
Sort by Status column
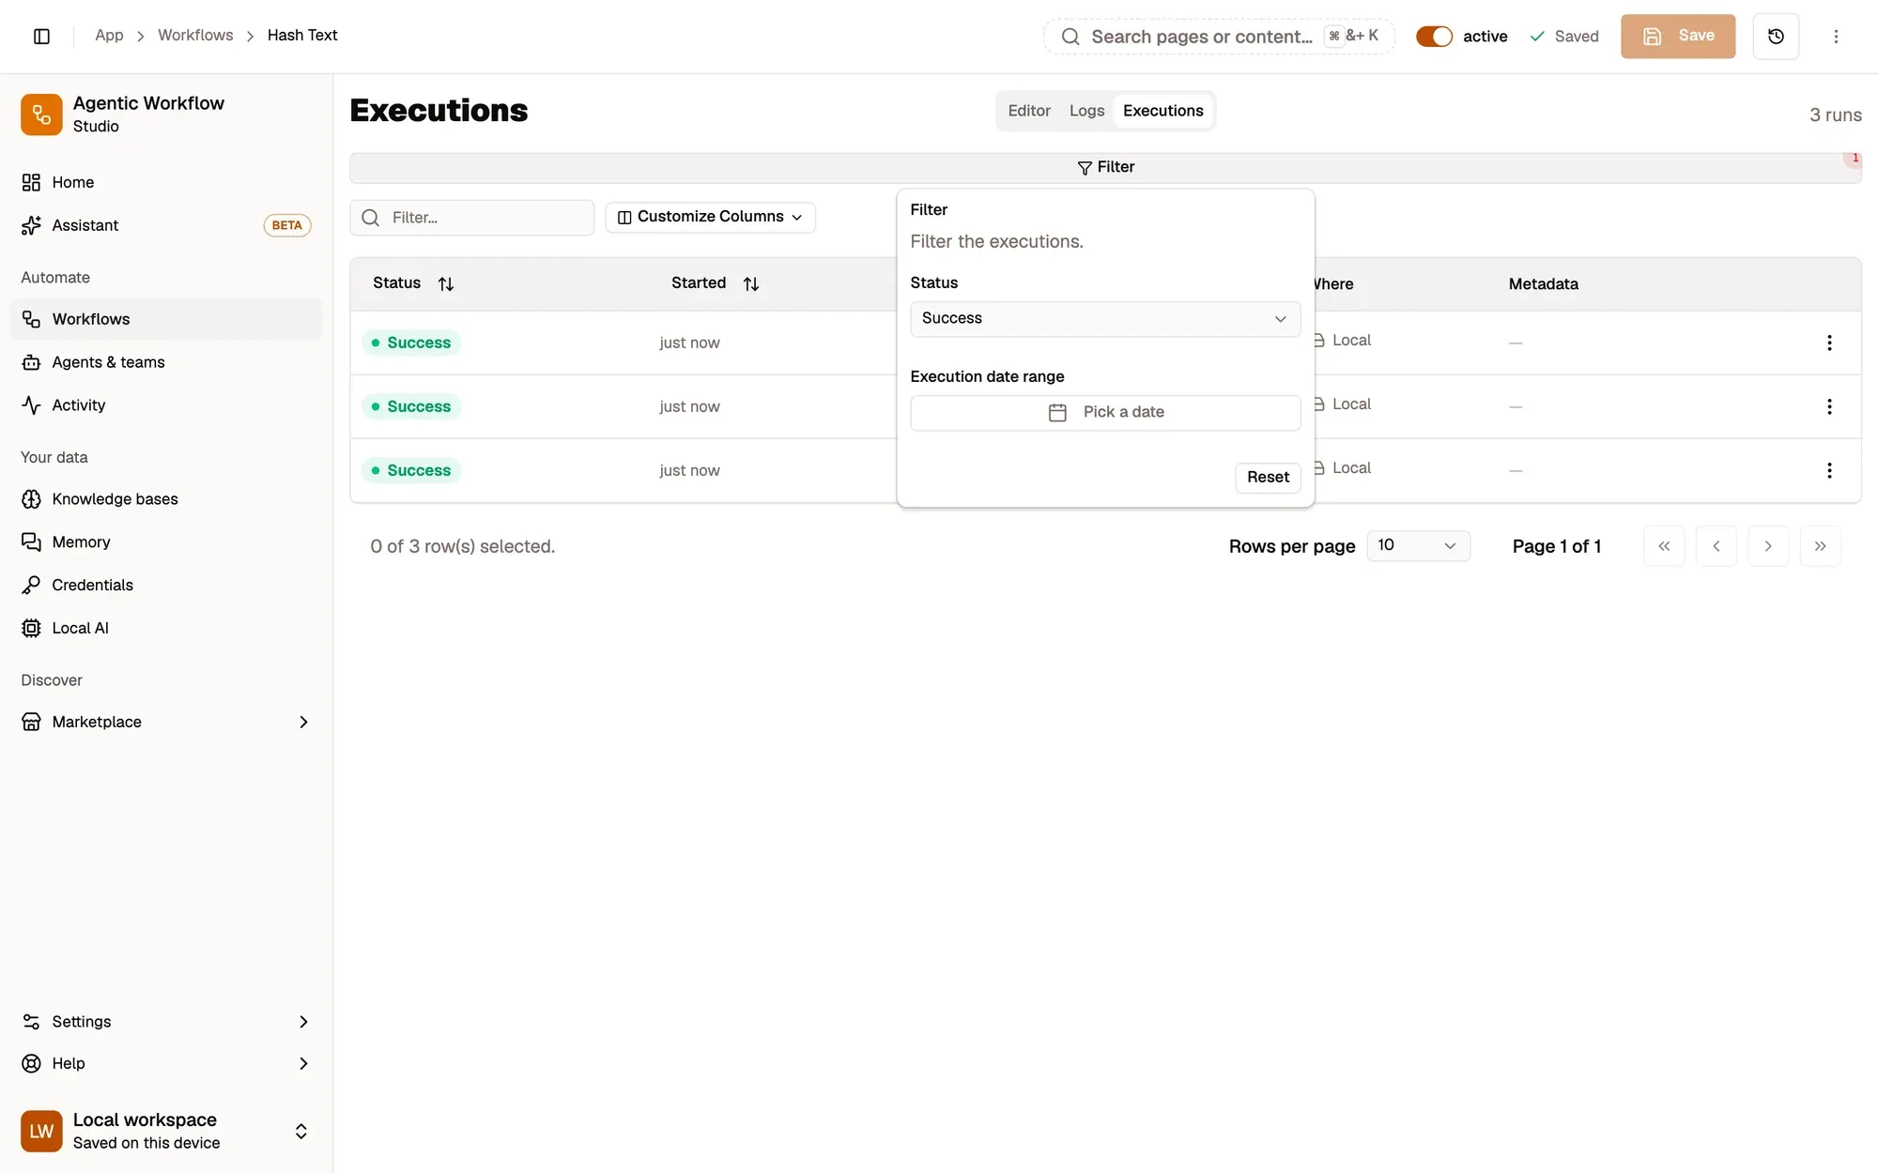[x=413, y=283]
